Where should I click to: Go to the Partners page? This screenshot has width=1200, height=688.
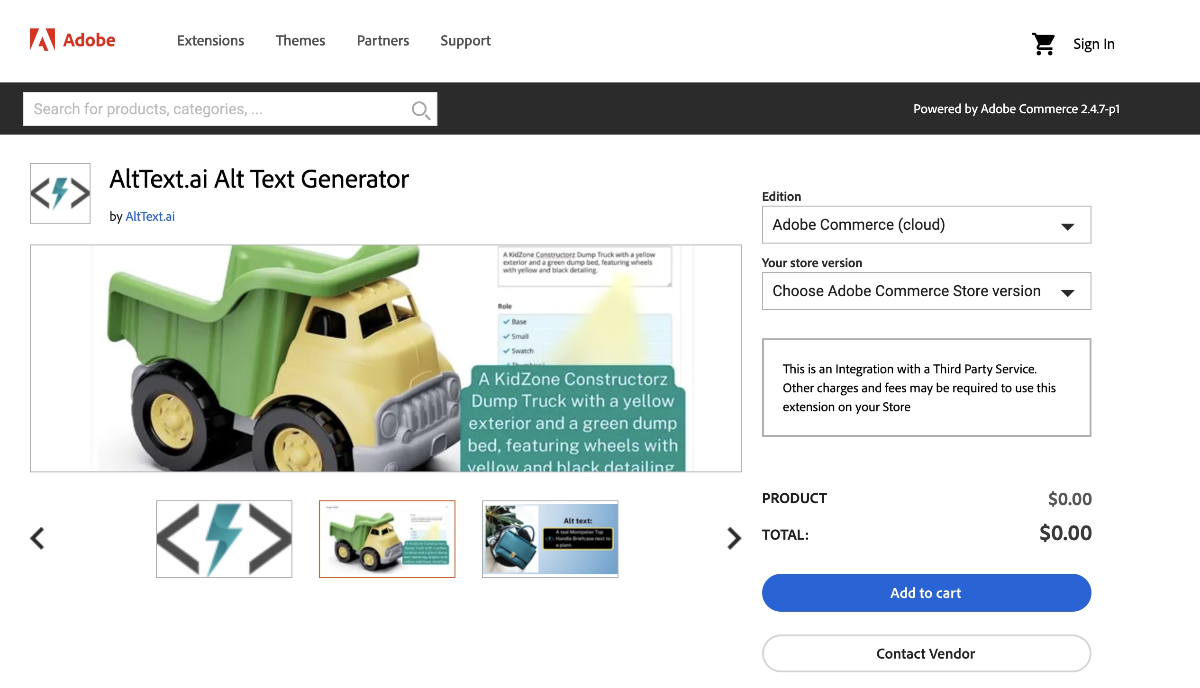(x=383, y=41)
